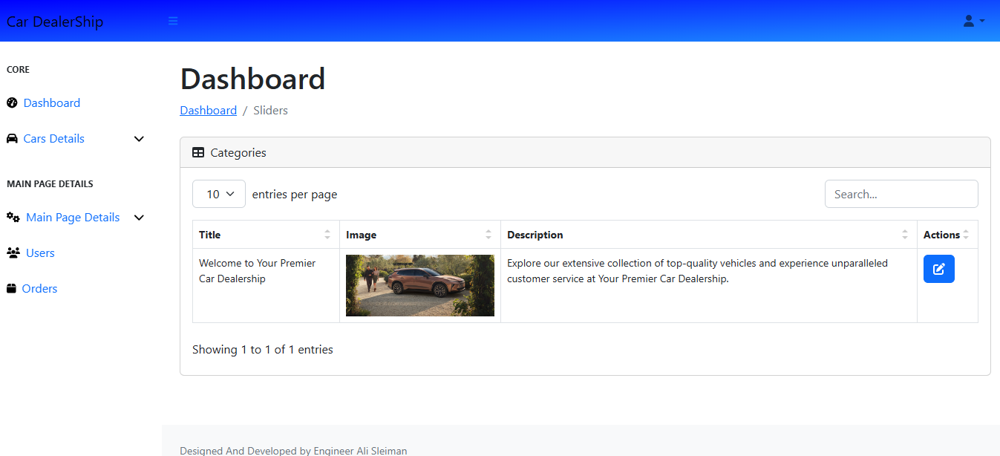1000x456 pixels.
Task: Sort table by Description column arrows
Action: click(x=904, y=235)
